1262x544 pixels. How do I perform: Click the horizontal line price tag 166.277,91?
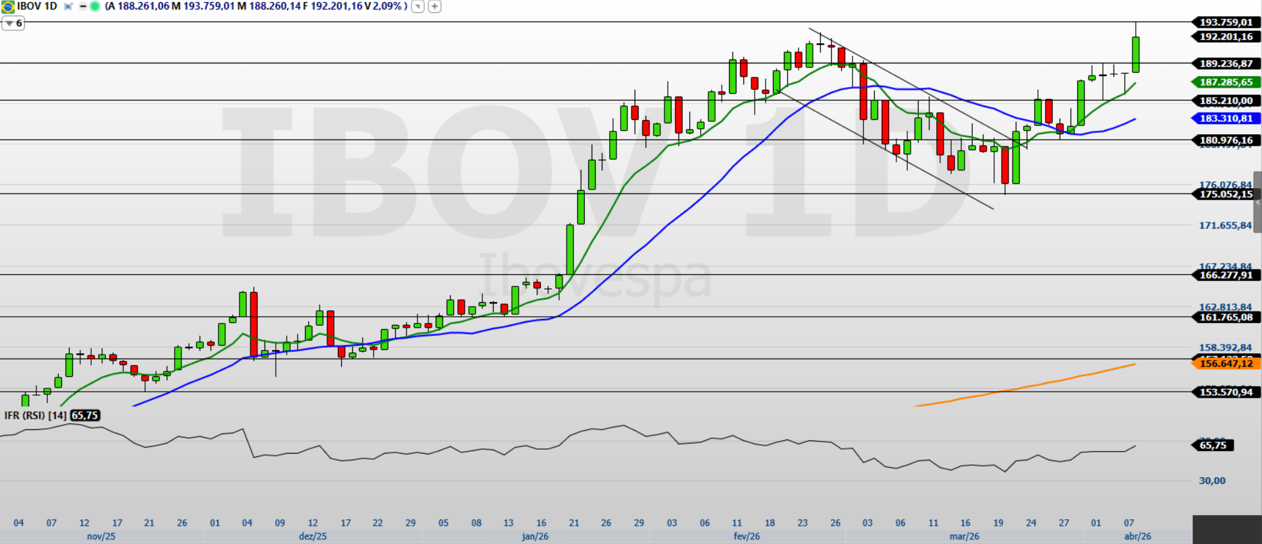click(x=1226, y=275)
